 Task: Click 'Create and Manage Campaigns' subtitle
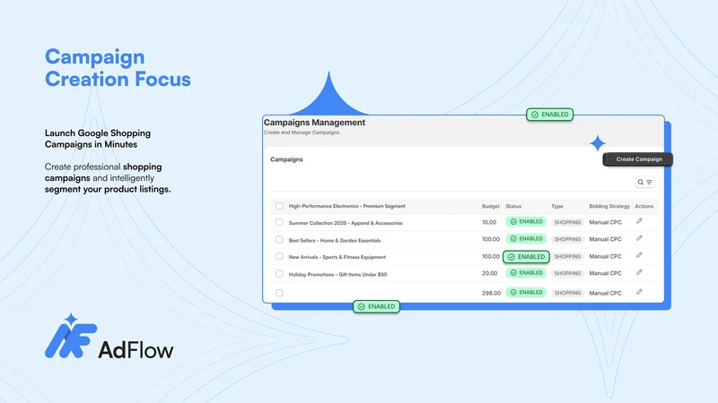[x=302, y=133]
